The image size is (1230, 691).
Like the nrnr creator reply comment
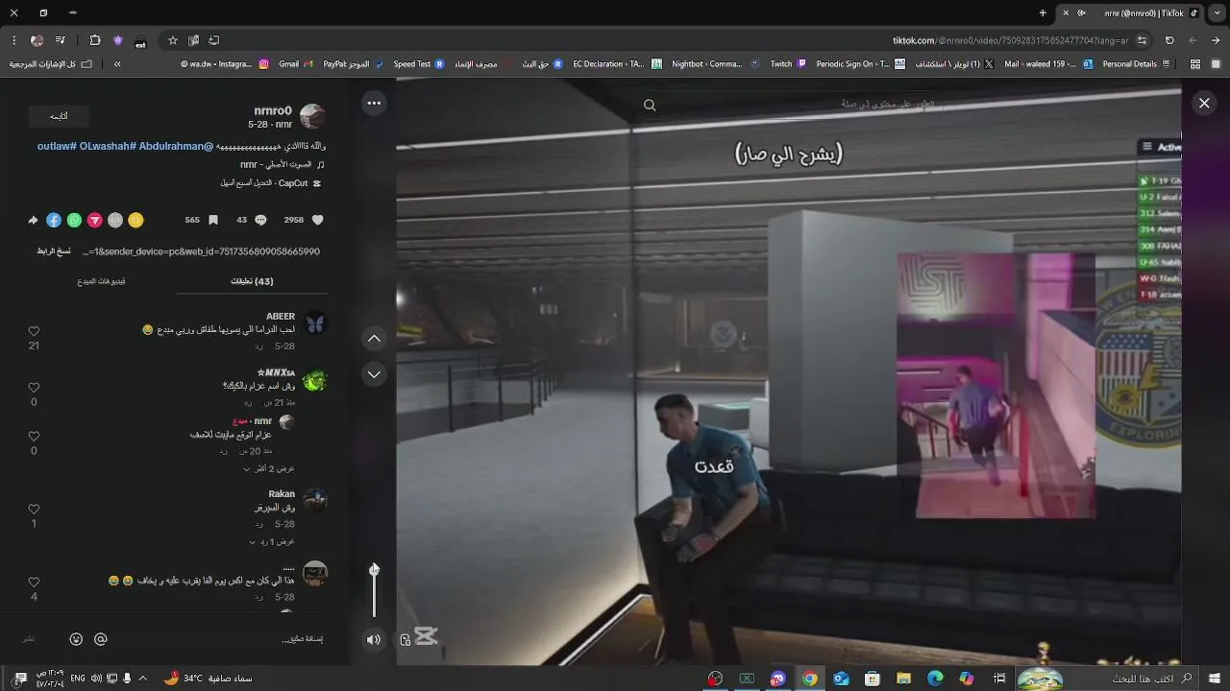click(x=34, y=437)
